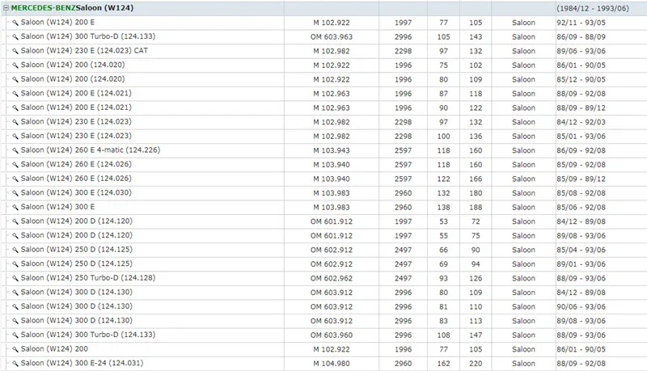The height and width of the screenshot is (371, 647).
Task: Click horsepower cell 180
Action: click(476, 193)
